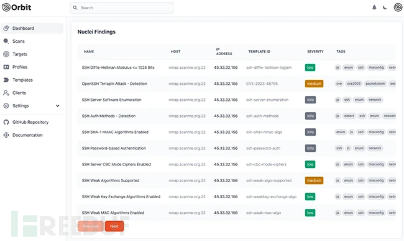This screenshot has width=404, height=241.
Task: Click the Settings gear icon
Action: 6,105
